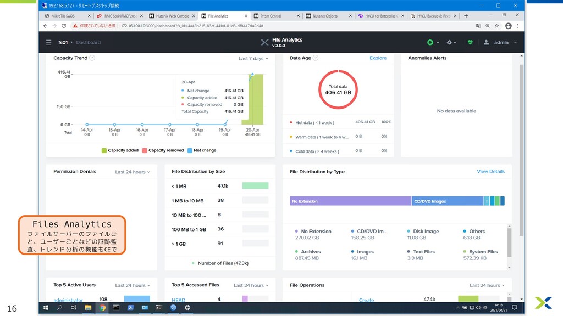Switch to HYCU Backup & Recovery tab
563x316 pixels.
tap(432, 16)
